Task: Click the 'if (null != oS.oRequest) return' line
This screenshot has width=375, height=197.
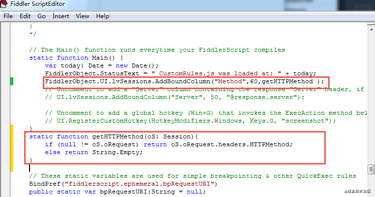Action: pos(169,145)
